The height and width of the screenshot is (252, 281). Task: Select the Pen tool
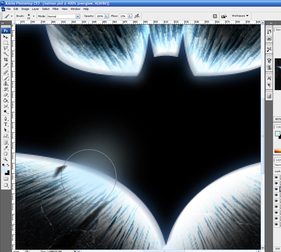coord(6,119)
